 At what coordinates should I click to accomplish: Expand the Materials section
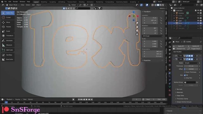click(180, 92)
